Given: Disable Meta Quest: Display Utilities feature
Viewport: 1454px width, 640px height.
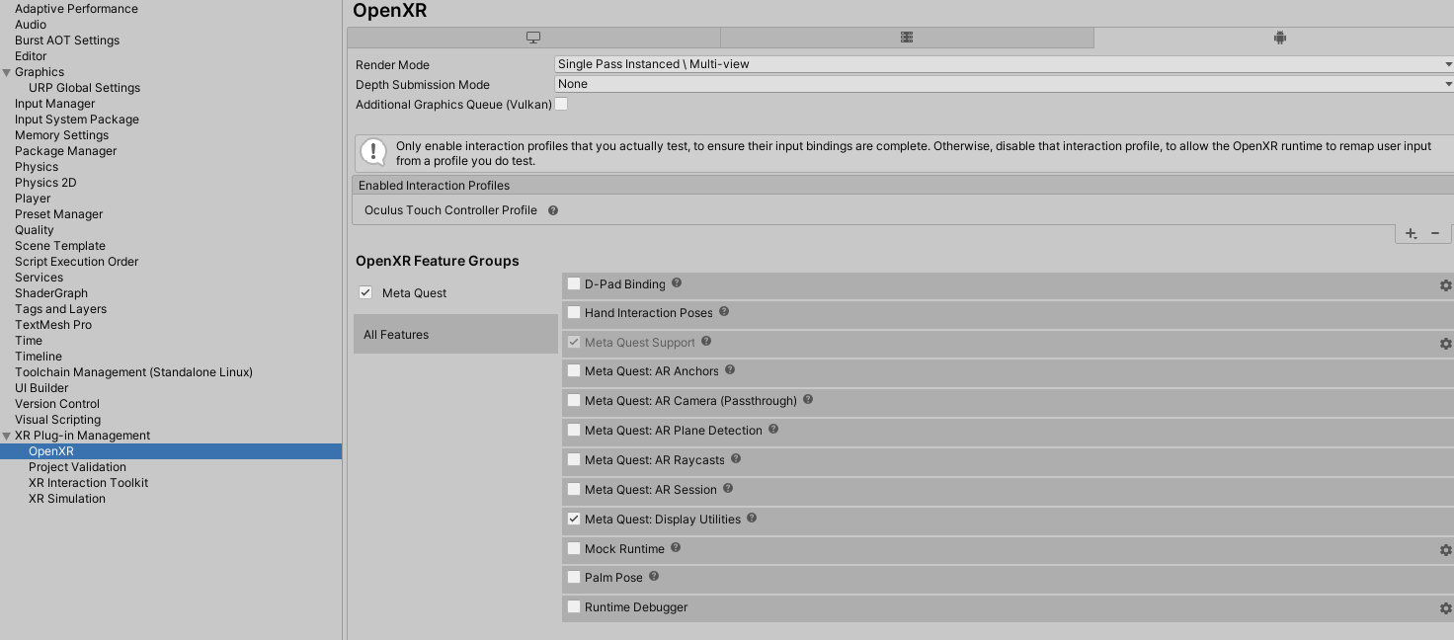Looking at the screenshot, I should (x=574, y=519).
